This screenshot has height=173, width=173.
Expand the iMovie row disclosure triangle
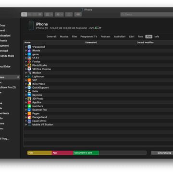[x=26, y=50]
